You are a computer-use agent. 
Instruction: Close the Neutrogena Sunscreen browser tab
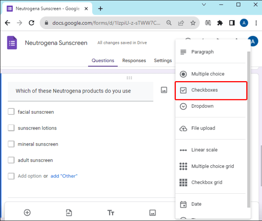[86, 8]
